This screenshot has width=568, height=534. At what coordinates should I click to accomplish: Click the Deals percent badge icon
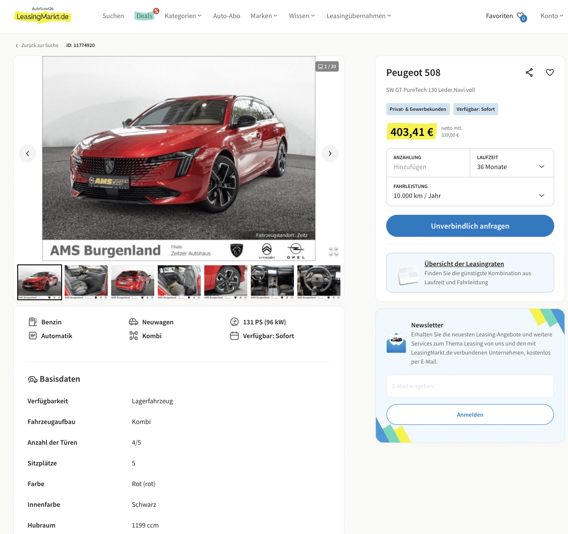pos(156,11)
